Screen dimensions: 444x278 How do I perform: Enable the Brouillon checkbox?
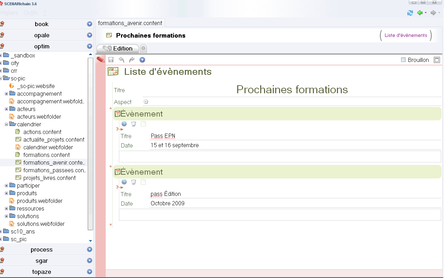point(403,60)
